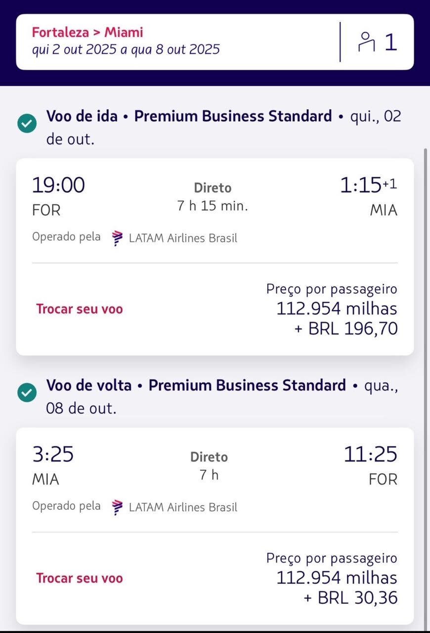The image size is (430, 633).
Task: Tap Trocar seu voo for outbound flight
Action: [x=80, y=309]
